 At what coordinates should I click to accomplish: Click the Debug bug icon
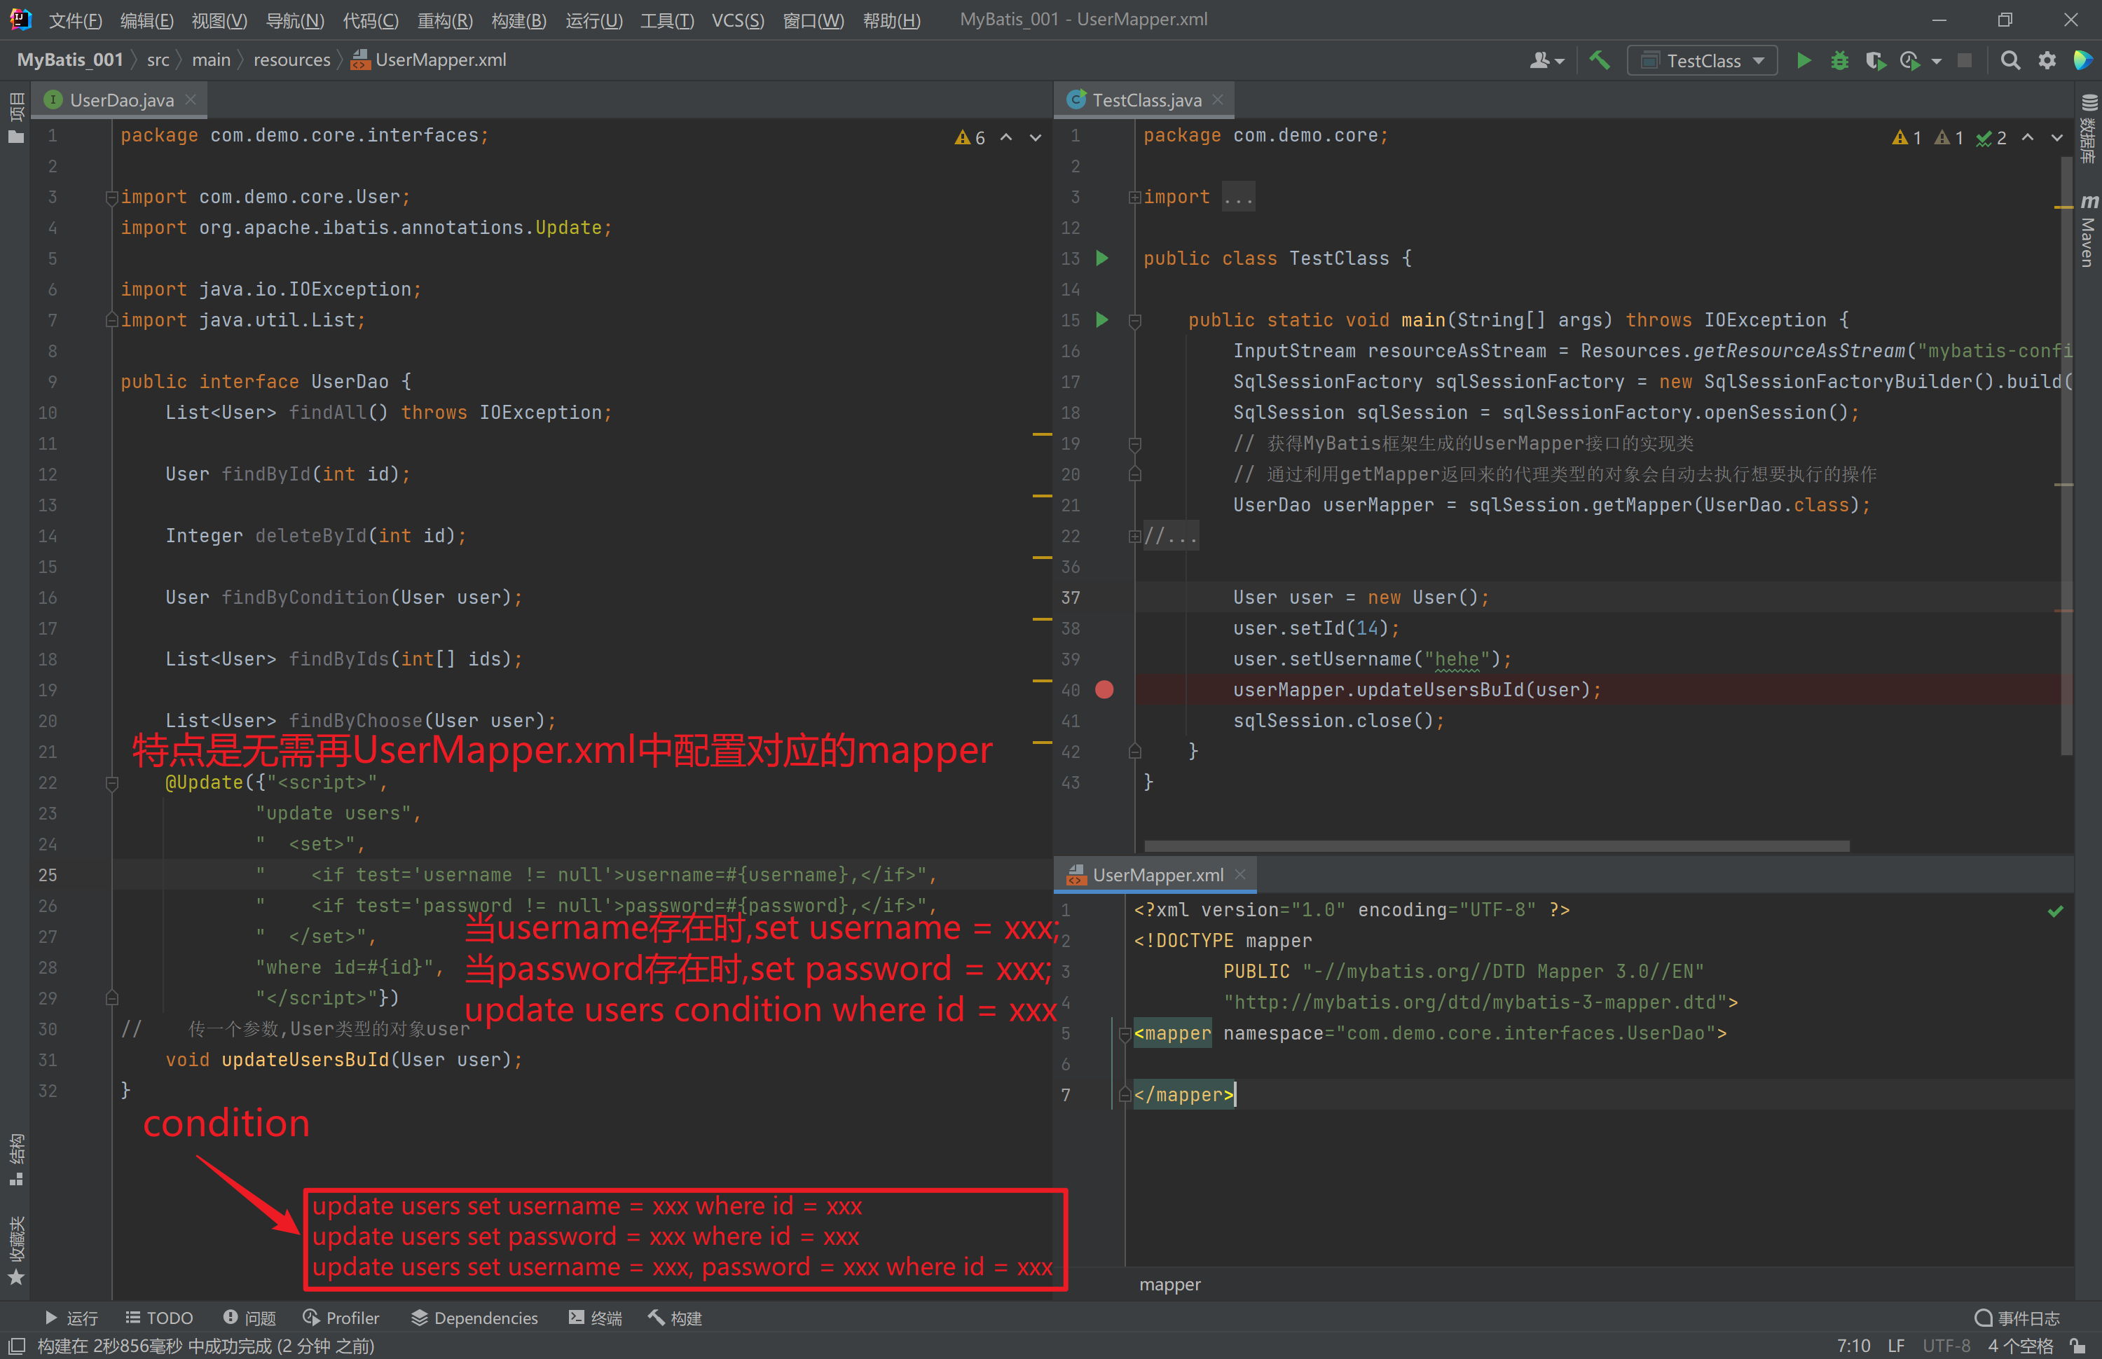click(x=1840, y=60)
